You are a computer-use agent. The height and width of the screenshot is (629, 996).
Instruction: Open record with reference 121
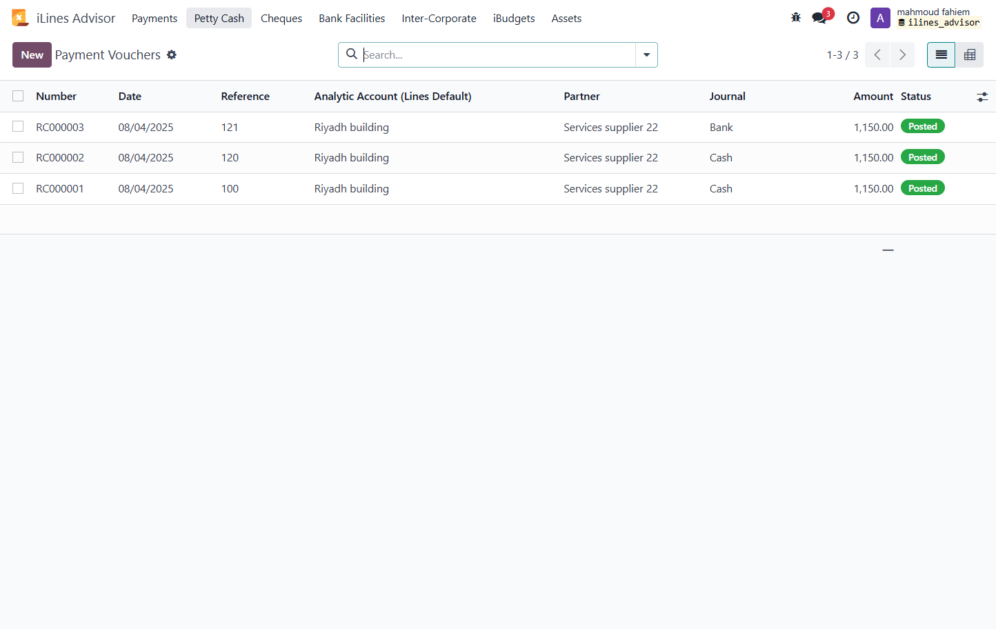(x=230, y=128)
